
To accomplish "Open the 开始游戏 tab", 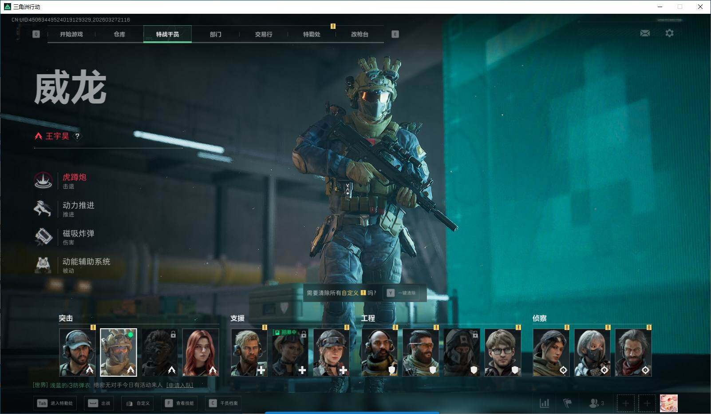I will tap(71, 34).
